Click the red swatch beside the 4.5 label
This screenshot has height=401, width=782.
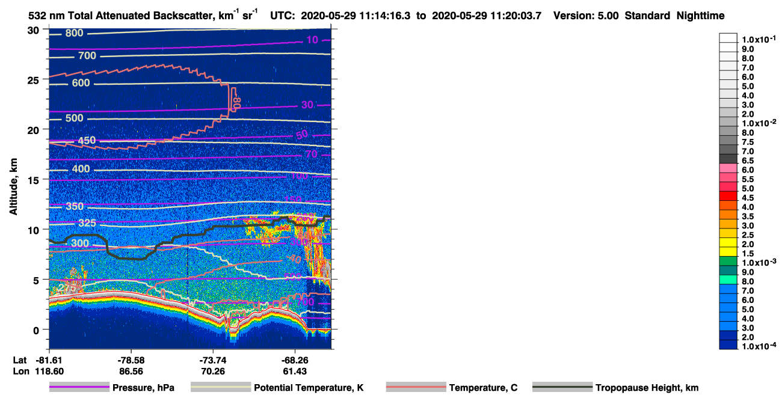[x=729, y=195]
